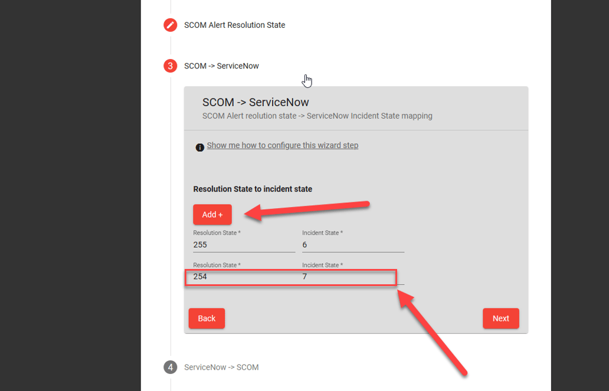This screenshot has width=609, height=391.
Task: Click the Add + button
Action: pos(212,214)
